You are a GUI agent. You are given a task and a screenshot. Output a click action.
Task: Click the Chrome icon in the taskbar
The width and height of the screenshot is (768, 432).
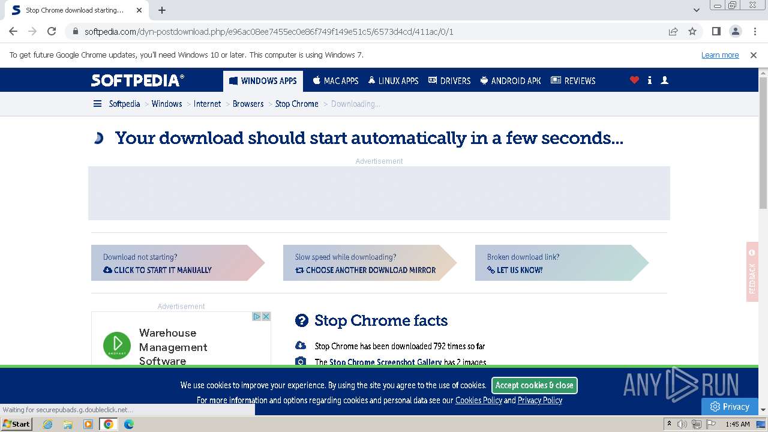[x=109, y=424]
